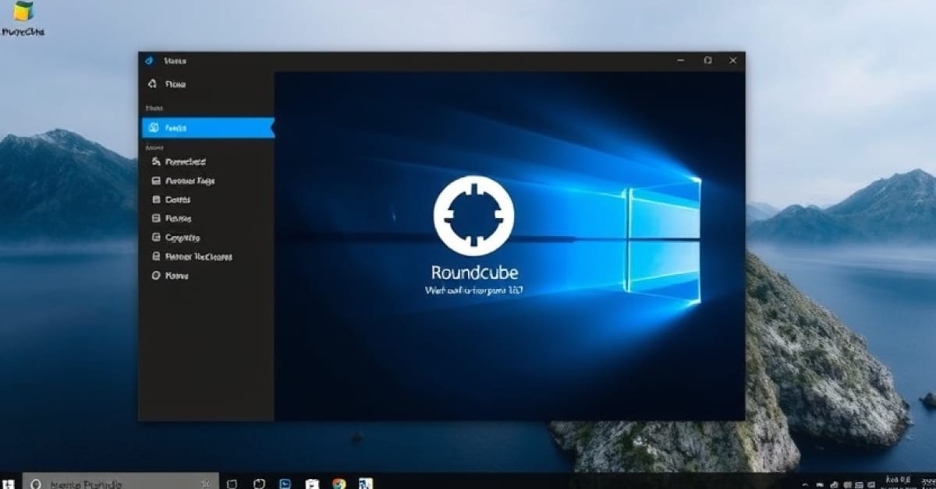Screen dimensions: 936x489
Task: Click the envelope icon next to the second sidebar entry
Action: pyautogui.click(x=156, y=180)
